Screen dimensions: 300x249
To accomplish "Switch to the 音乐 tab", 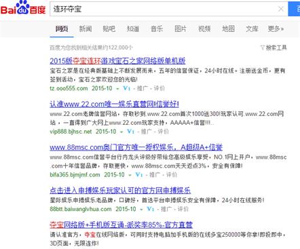I will tap(157, 28).
